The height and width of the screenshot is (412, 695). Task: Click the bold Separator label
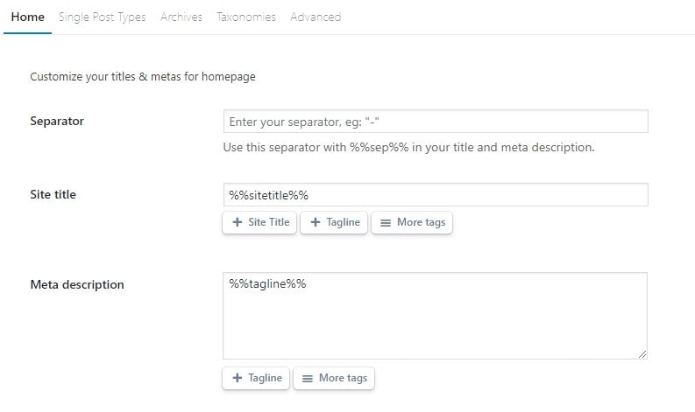click(57, 122)
